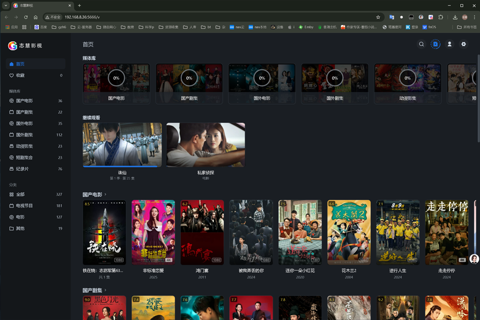The image size is (480, 320).
Task: Open the 国外电影 media library card
Action: point(262,84)
